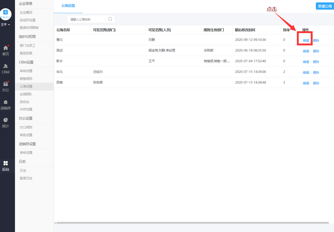Open 进销存 审核设置 in the sidebar
334x232 pixels.
[x=26, y=153]
